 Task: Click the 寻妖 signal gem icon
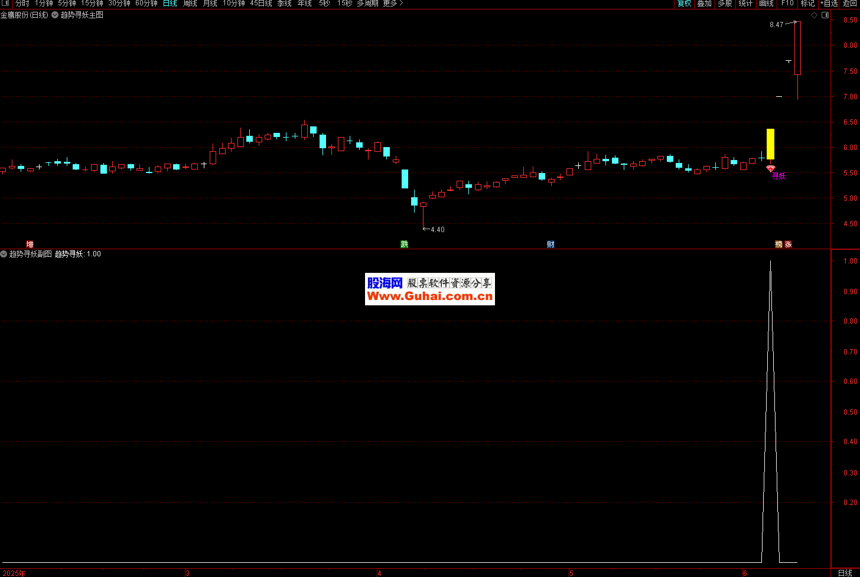click(770, 169)
